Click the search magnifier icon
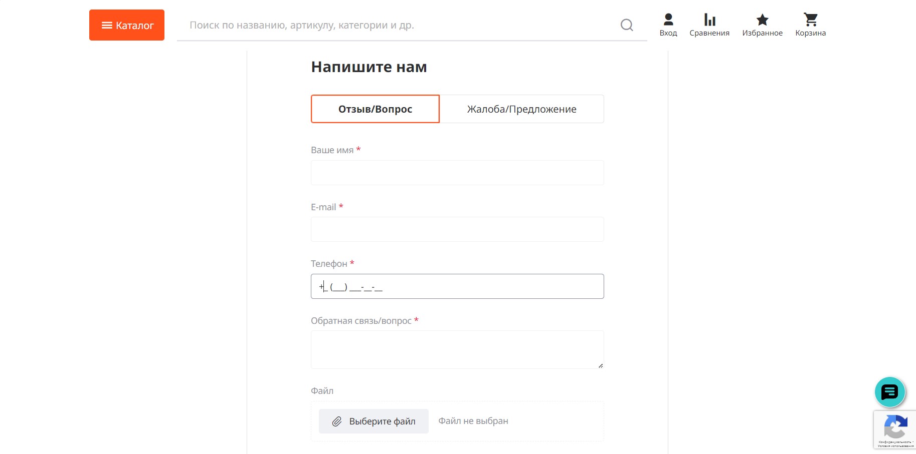The height and width of the screenshot is (454, 916). (x=627, y=25)
